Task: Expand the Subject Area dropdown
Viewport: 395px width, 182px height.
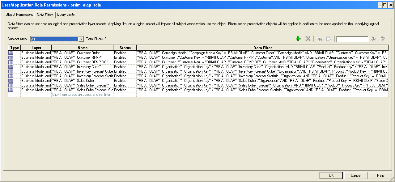Action: pyautogui.click(x=81, y=39)
